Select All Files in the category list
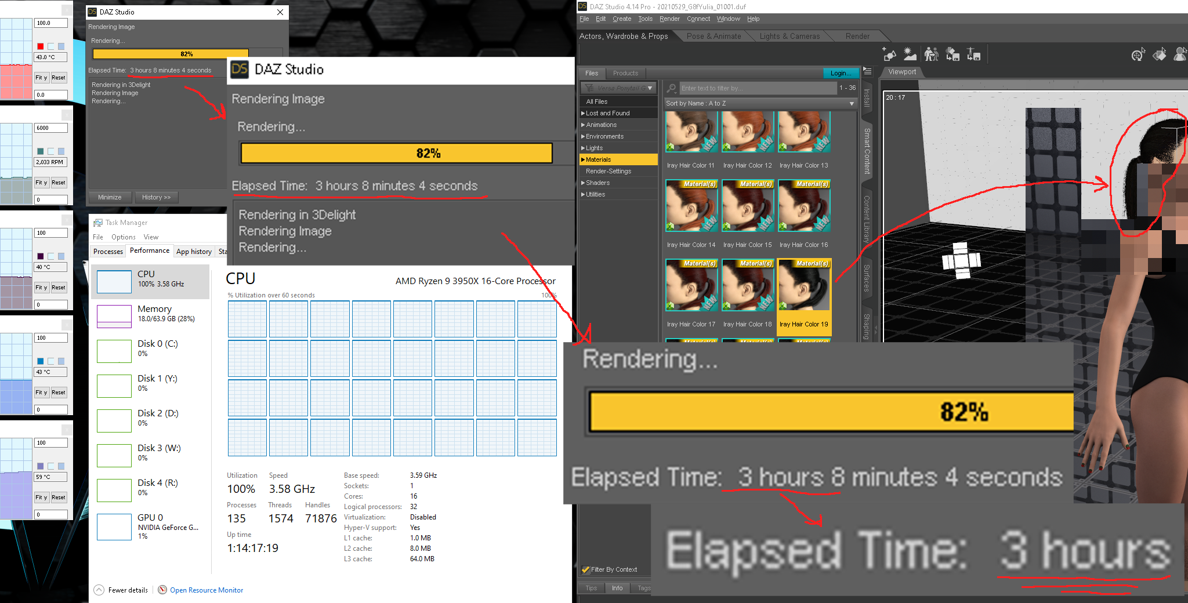This screenshot has width=1188, height=603. [618, 101]
